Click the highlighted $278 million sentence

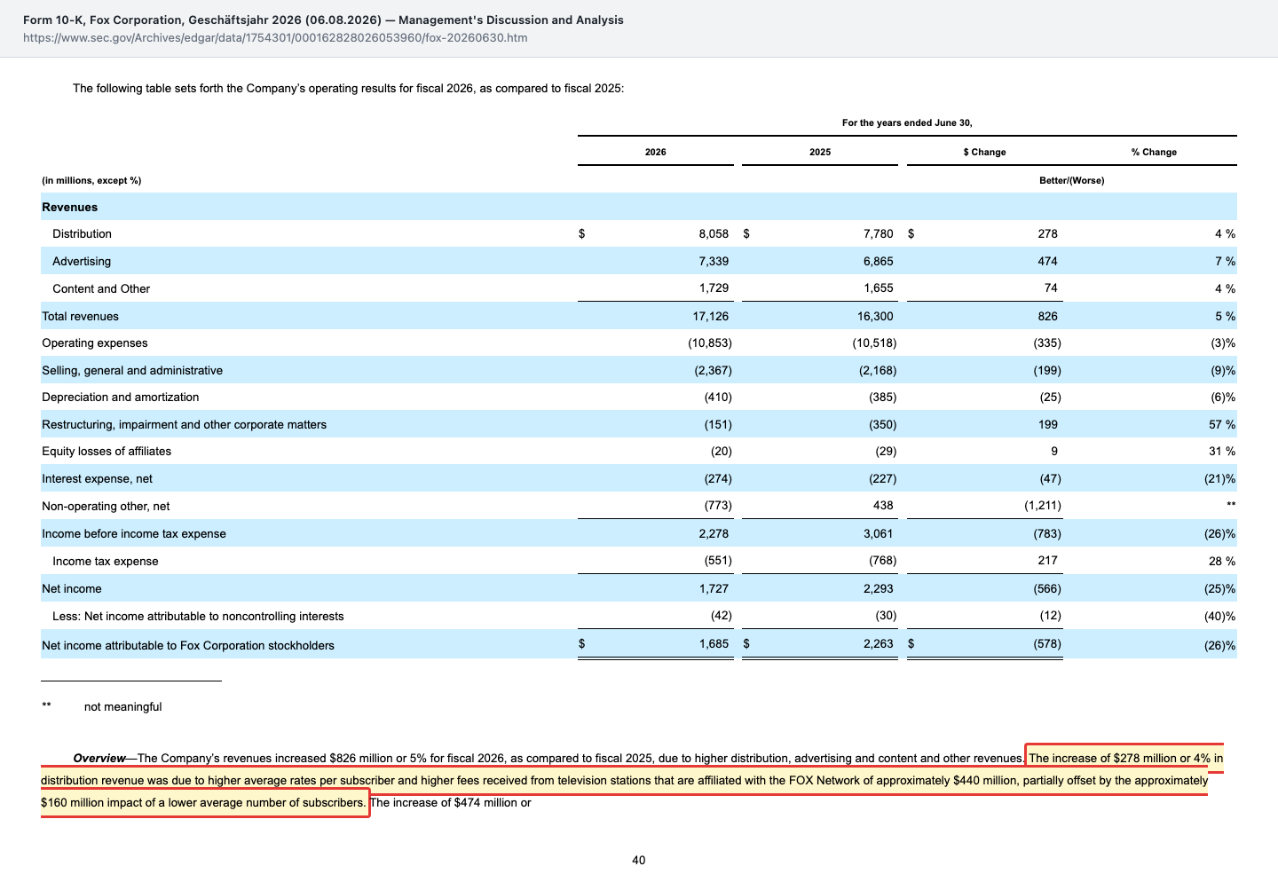(x=625, y=781)
